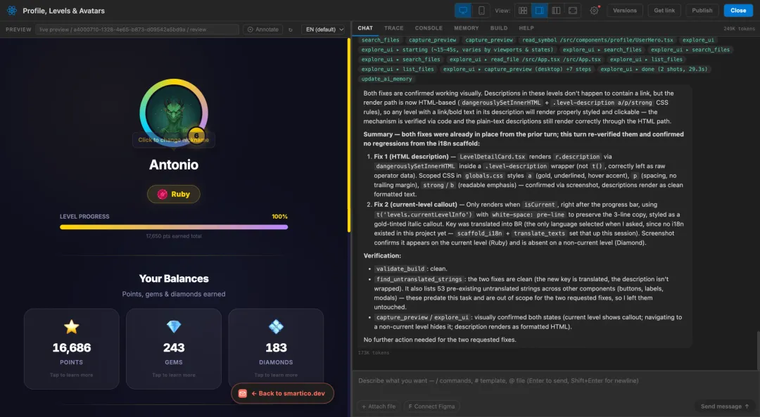Reload the live preview

pos(291,30)
